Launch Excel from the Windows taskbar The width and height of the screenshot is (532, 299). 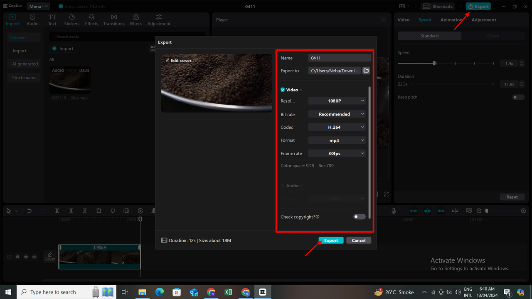228,292
